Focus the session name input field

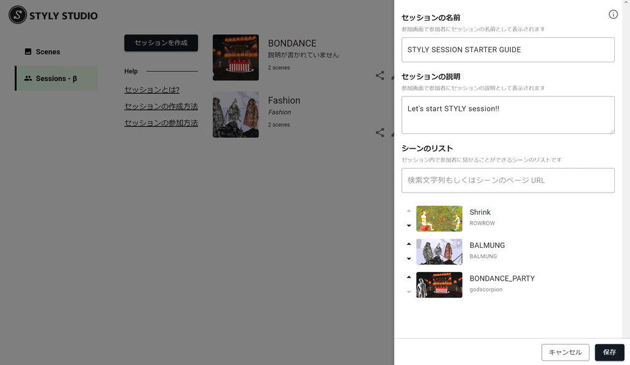508,50
